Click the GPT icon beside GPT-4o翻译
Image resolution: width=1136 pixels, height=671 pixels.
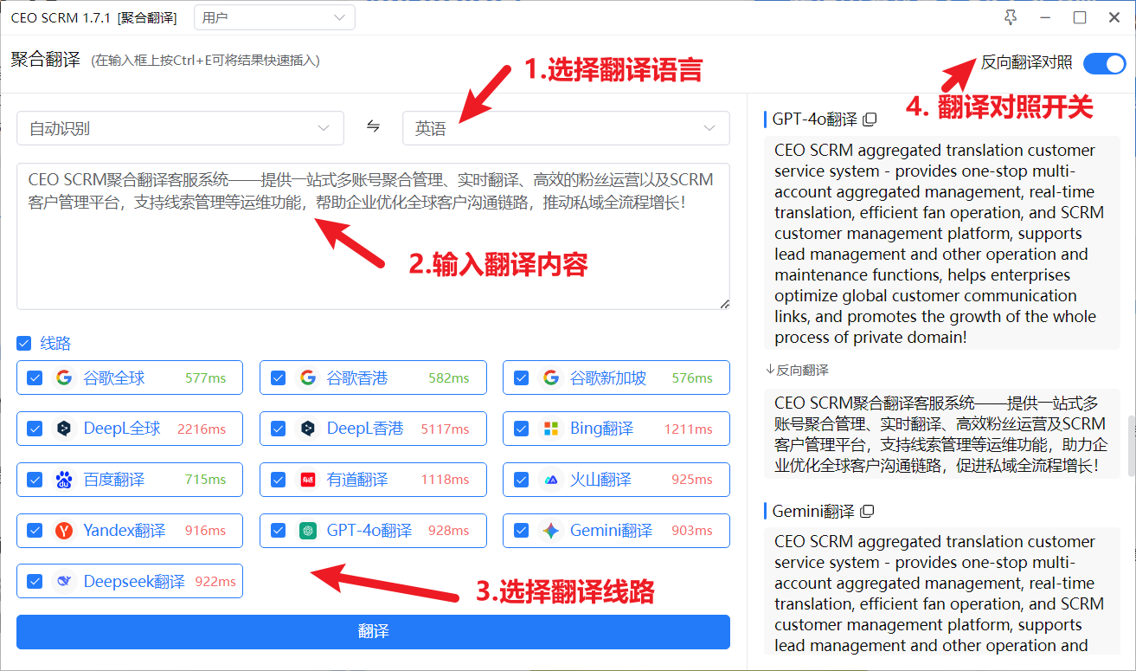pyautogui.click(x=307, y=531)
